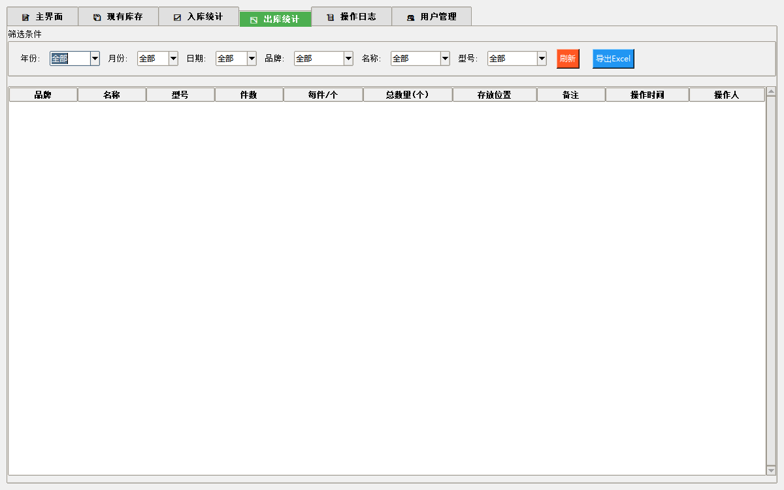Expand the 月份 dropdown list
The image size is (784, 490).
tap(173, 59)
